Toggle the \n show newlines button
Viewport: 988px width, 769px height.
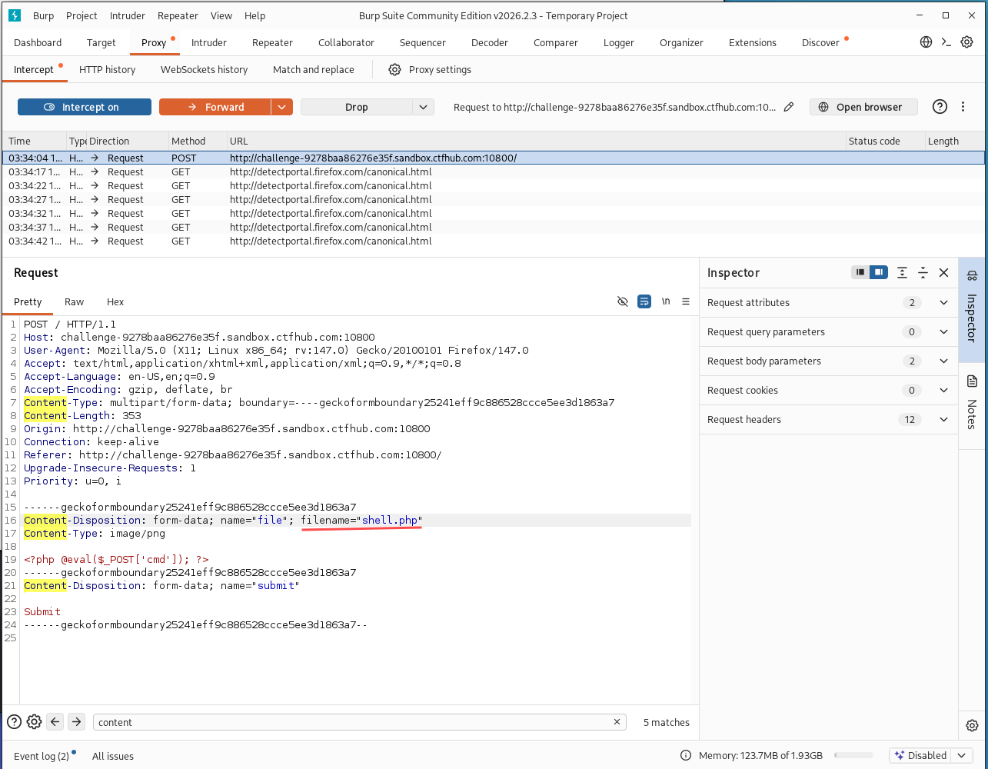666,301
